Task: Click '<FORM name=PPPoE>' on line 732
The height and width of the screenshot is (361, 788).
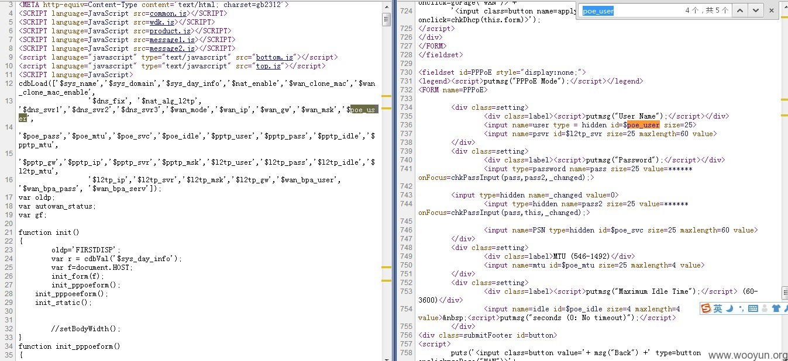Action: pos(453,89)
